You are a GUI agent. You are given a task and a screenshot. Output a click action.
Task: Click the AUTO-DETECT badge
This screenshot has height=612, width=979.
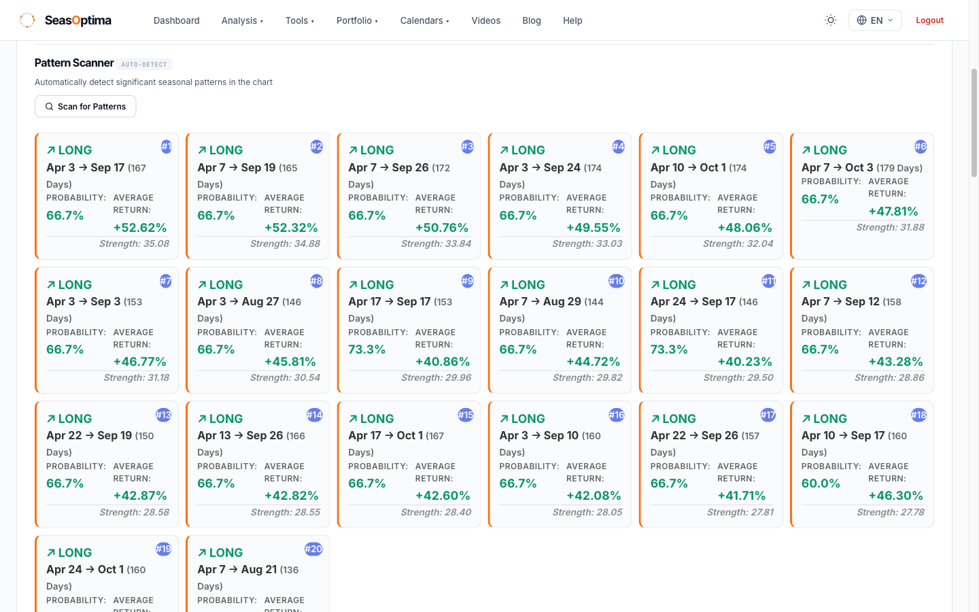[144, 65]
